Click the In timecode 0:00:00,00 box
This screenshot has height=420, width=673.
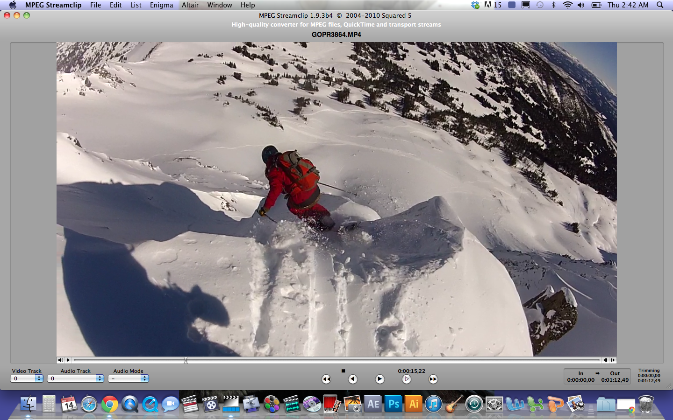580,380
